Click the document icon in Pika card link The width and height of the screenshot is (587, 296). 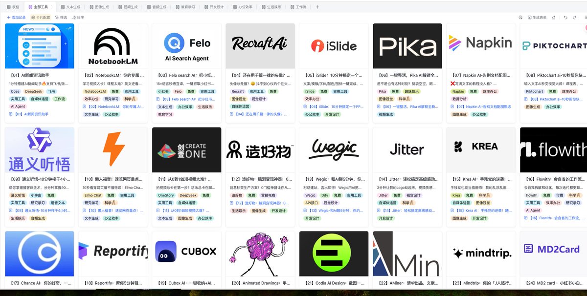(x=379, y=106)
